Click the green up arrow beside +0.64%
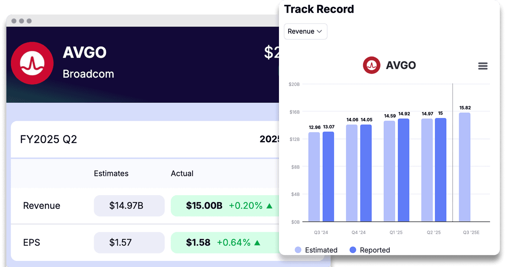506x267 pixels. click(x=257, y=242)
